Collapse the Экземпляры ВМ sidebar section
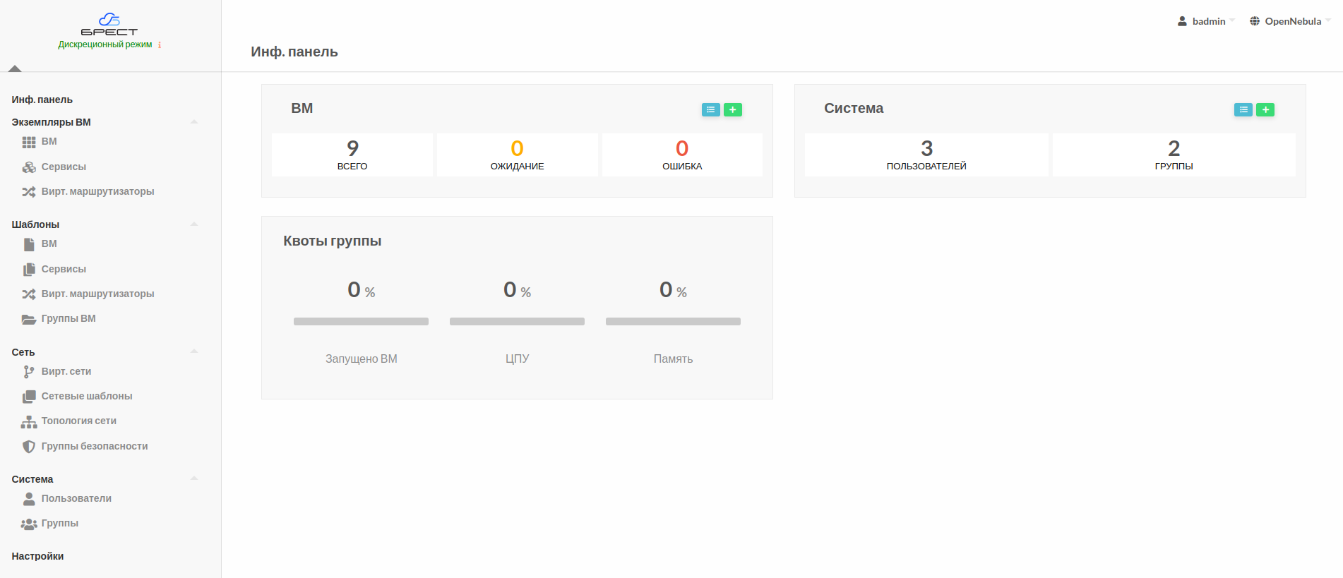 [x=193, y=122]
